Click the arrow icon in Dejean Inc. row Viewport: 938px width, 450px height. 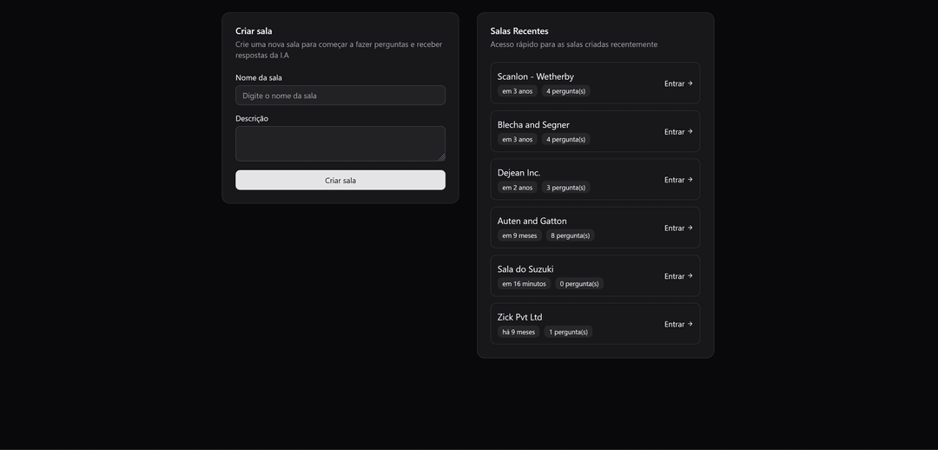pos(690,180)
